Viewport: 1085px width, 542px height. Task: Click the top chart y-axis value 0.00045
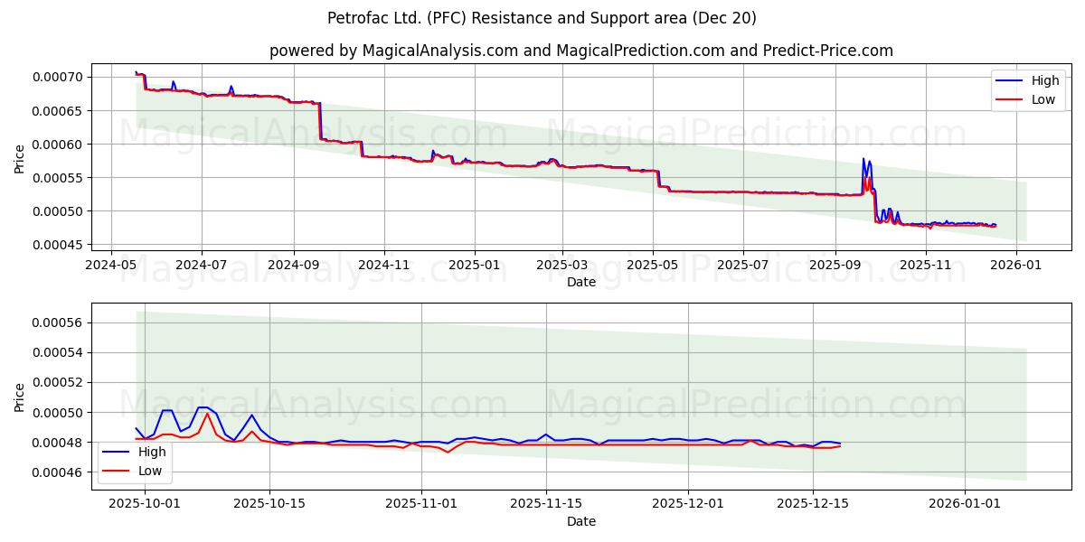(57, 245)
